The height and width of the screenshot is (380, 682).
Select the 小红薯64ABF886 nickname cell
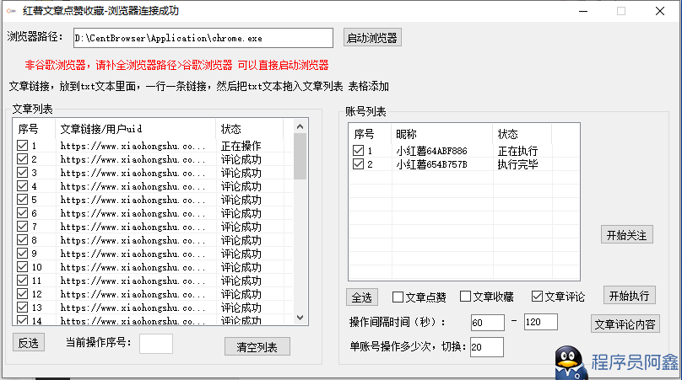coord(431,151)
